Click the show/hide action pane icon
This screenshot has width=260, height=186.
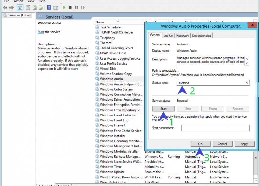click(x=56, y=8)
